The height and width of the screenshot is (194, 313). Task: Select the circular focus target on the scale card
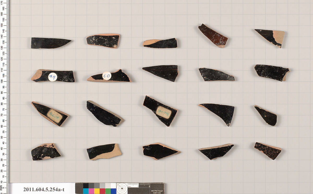[x=122, y=188]
